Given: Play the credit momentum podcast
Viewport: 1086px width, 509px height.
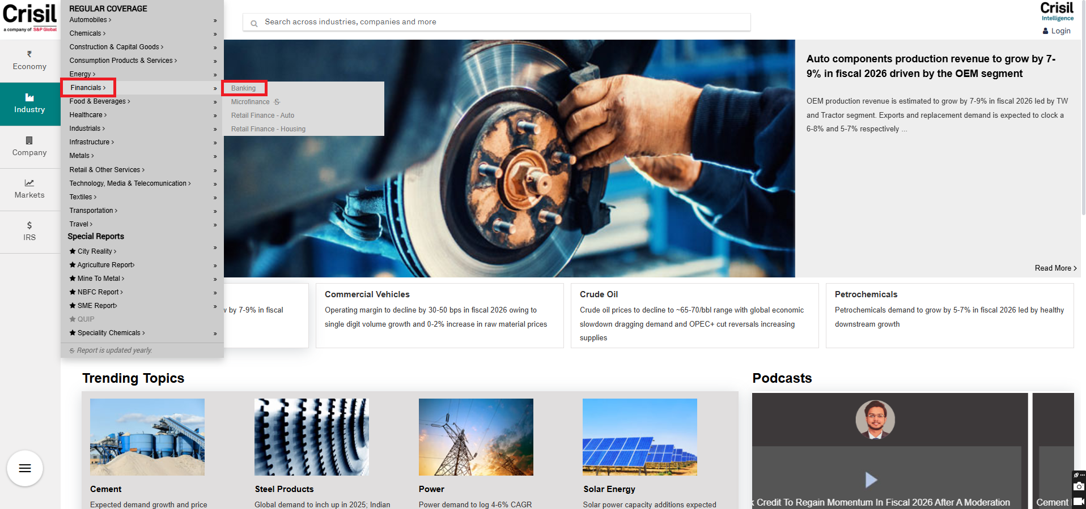Looking at the screenshot, I should (x=871, y=480).
